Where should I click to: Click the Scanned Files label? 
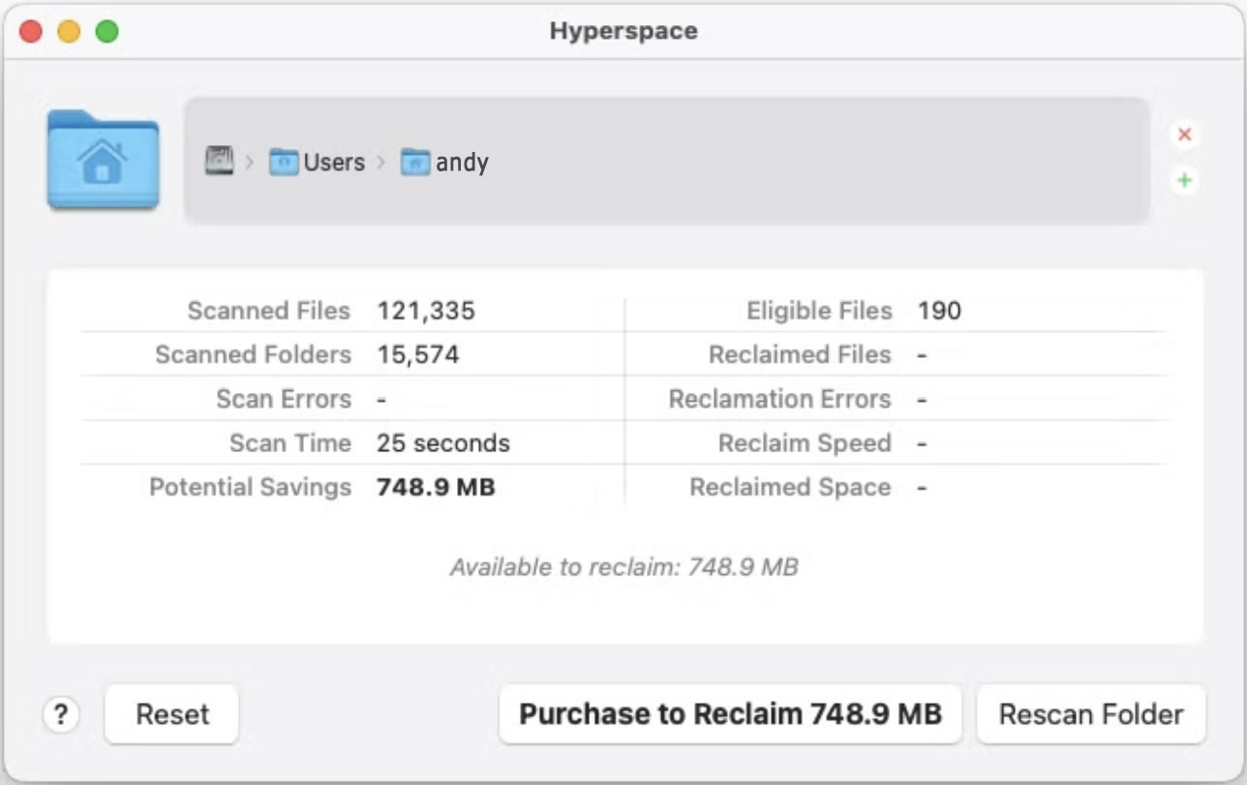(268, 311)
